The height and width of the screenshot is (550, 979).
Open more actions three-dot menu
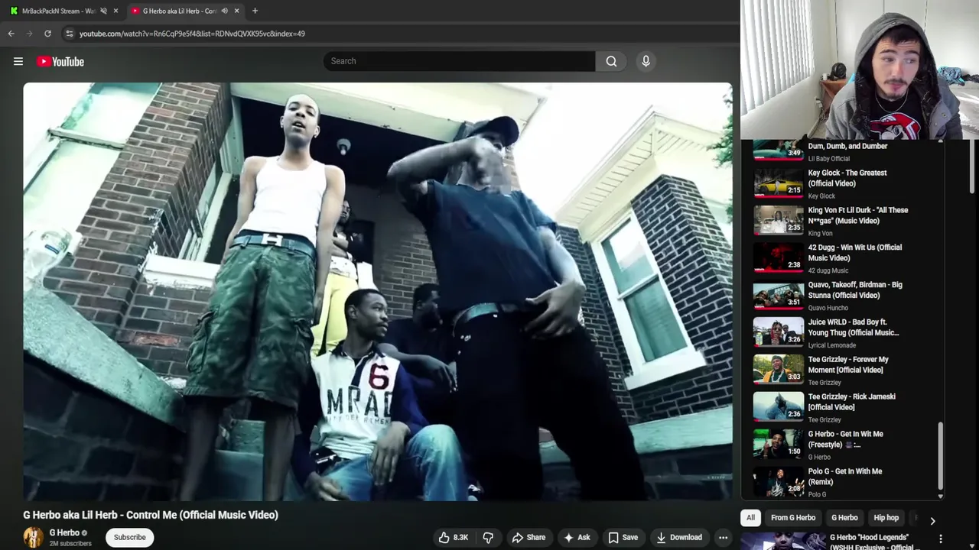723,537
